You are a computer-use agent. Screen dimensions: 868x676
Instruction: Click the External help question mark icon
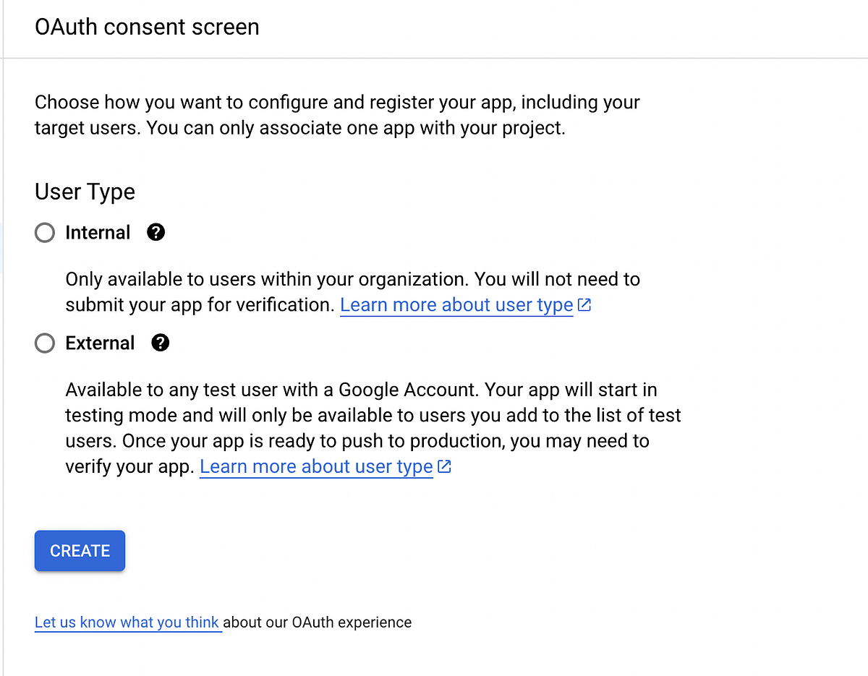tap(160, 343)
